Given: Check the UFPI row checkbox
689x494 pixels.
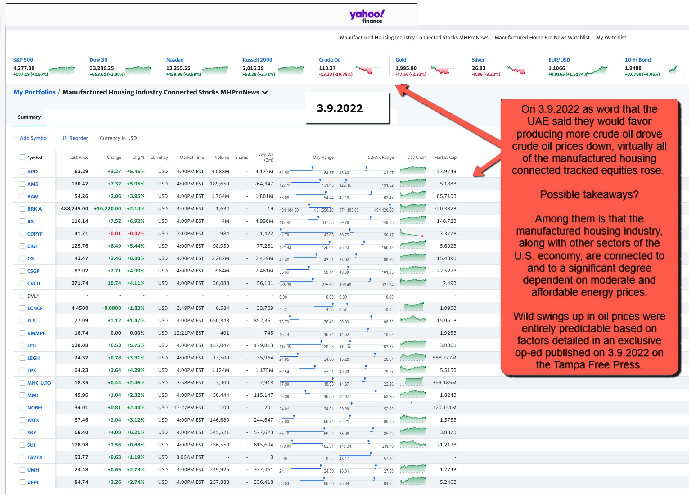Looking at the screenshot, I should point(22,482).
